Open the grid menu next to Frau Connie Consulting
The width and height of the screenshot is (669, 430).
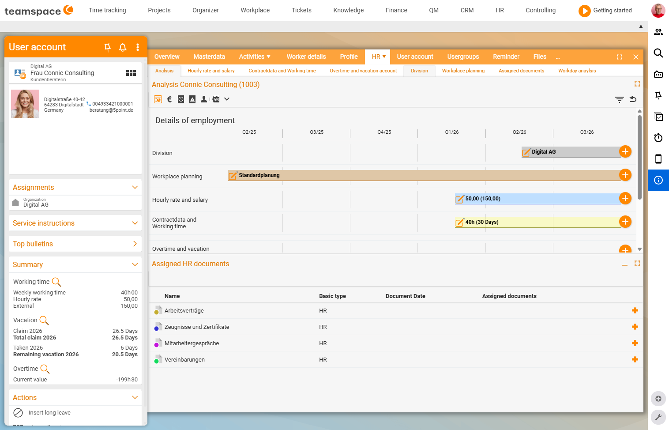click(131, 73)
